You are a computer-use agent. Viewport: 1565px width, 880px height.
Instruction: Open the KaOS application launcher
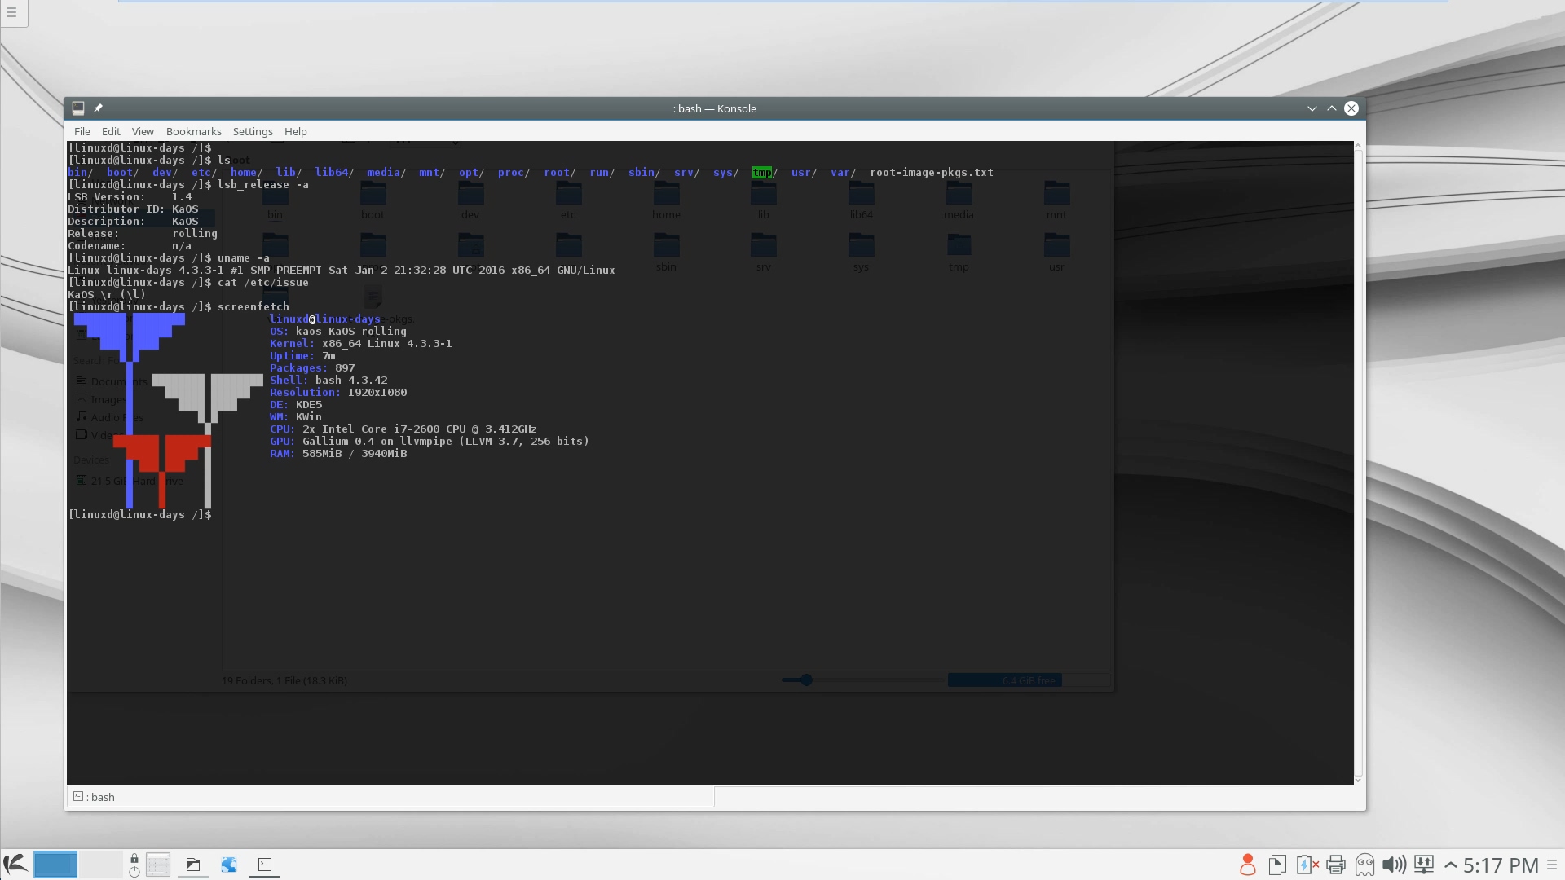pyautogui.click(x=15, y=864)
